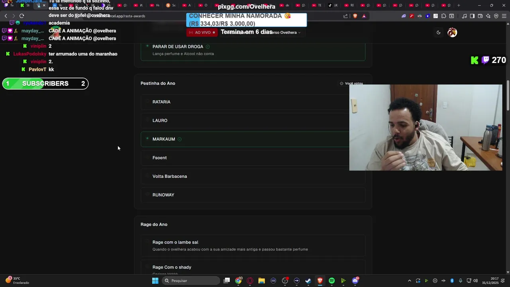Click the page vertical scrollbar thumb

tap(508, 96)
